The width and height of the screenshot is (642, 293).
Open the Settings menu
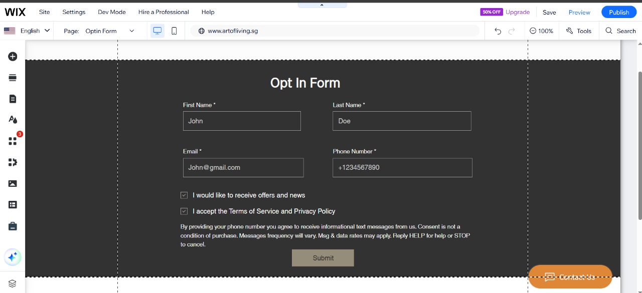(x=74, y=12)
